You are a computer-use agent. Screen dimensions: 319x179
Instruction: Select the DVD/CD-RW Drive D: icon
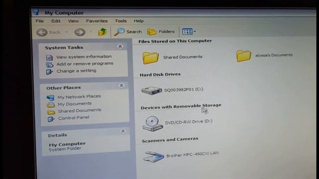[153, 124]
